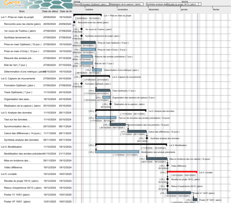Select the "Tests Optitracks" task bar
231x203 pixels.
click(x=102, y=91)
